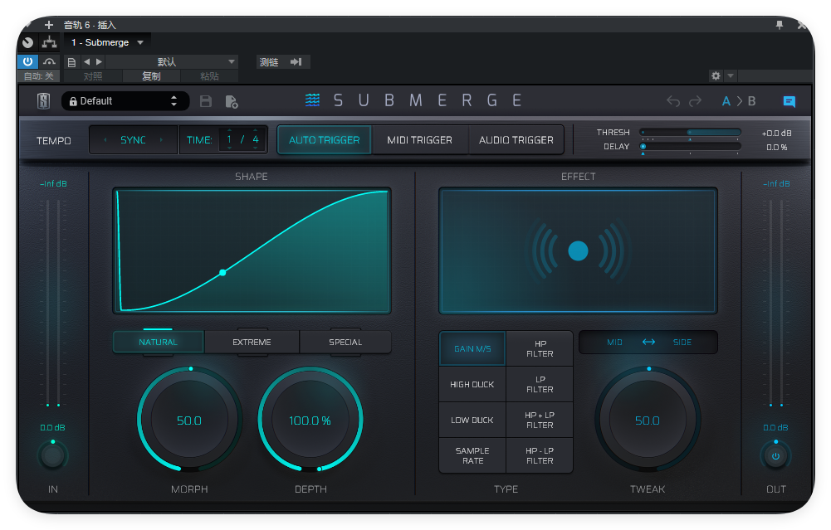Undo the last change
Viewport: 831px width, 530px height.
tap(673, 101)
